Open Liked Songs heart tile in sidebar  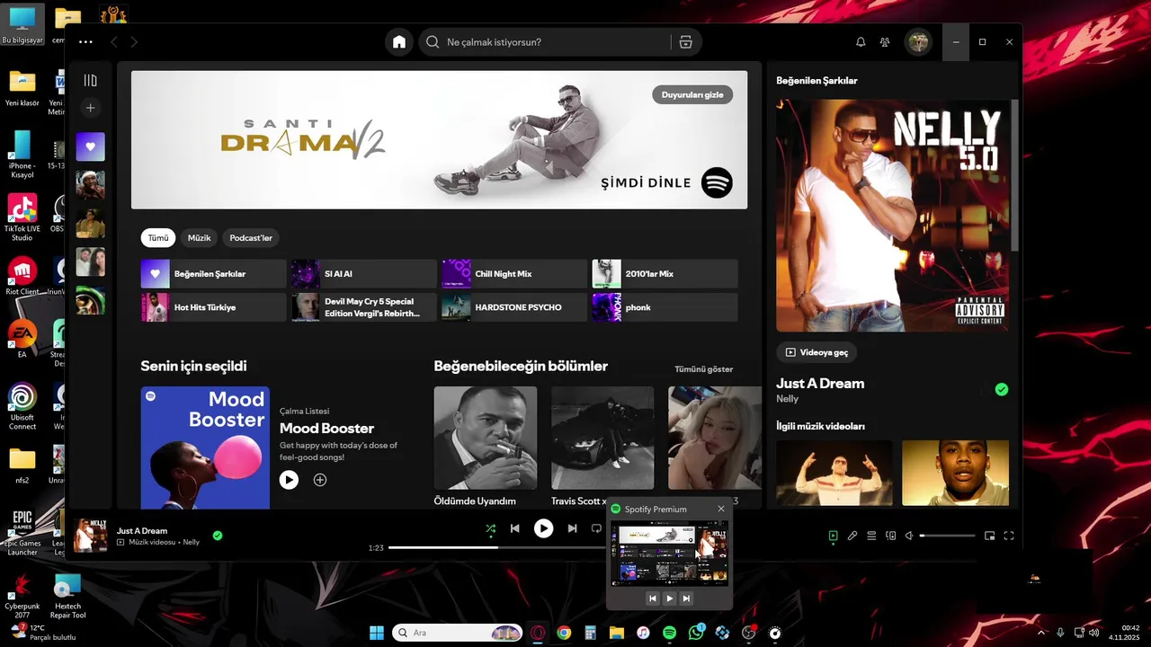click(x=90, y=146)
